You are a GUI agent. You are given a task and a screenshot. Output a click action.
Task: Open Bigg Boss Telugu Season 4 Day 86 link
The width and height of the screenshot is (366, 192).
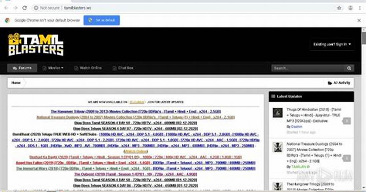pos(135,186)
